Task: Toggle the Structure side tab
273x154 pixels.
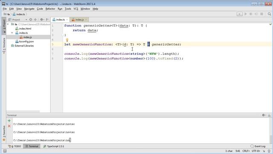Action: coord(4,46)
